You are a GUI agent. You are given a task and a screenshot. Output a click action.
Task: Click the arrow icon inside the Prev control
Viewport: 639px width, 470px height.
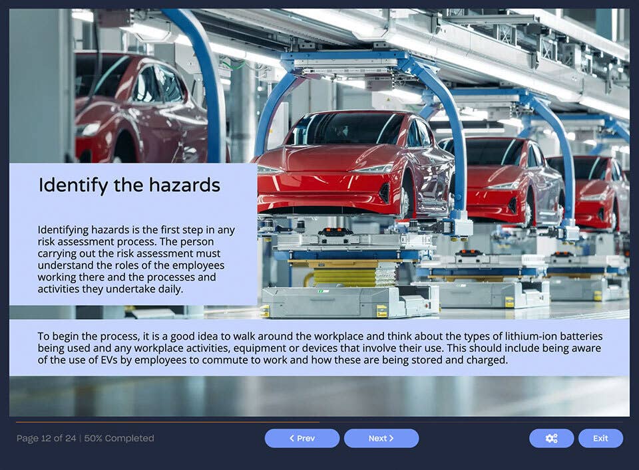(x=291, y=439)
